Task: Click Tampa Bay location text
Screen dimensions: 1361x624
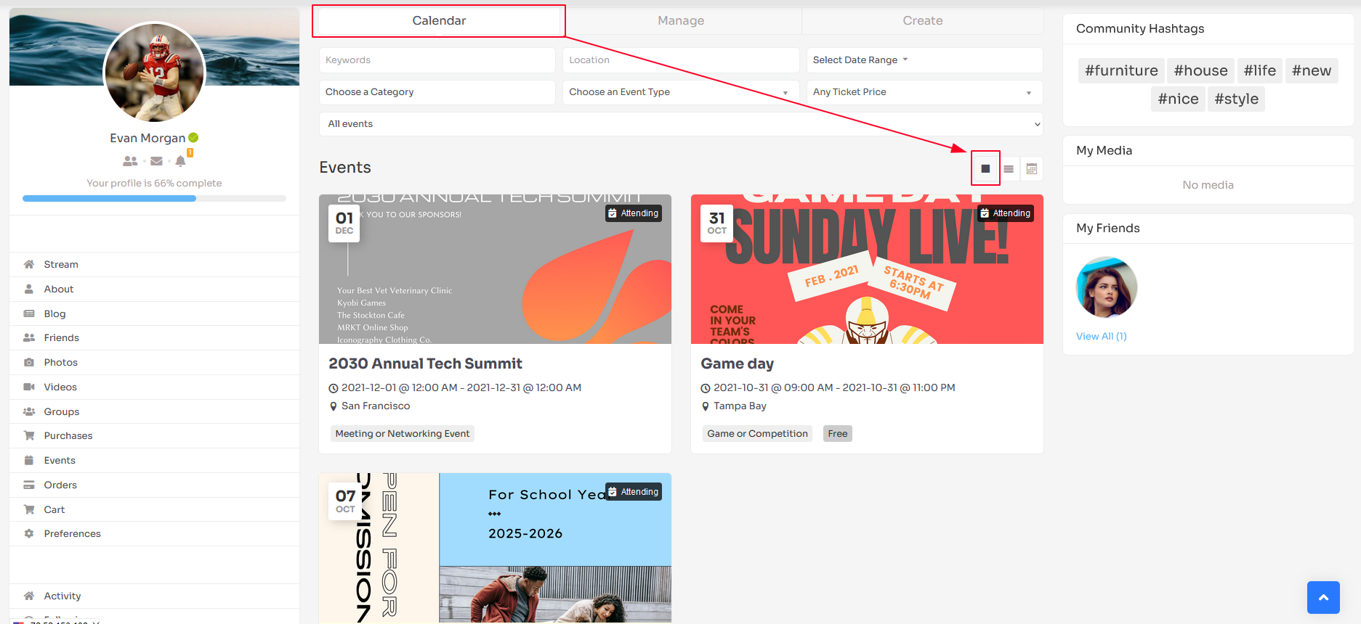Action: pos(740,406)
